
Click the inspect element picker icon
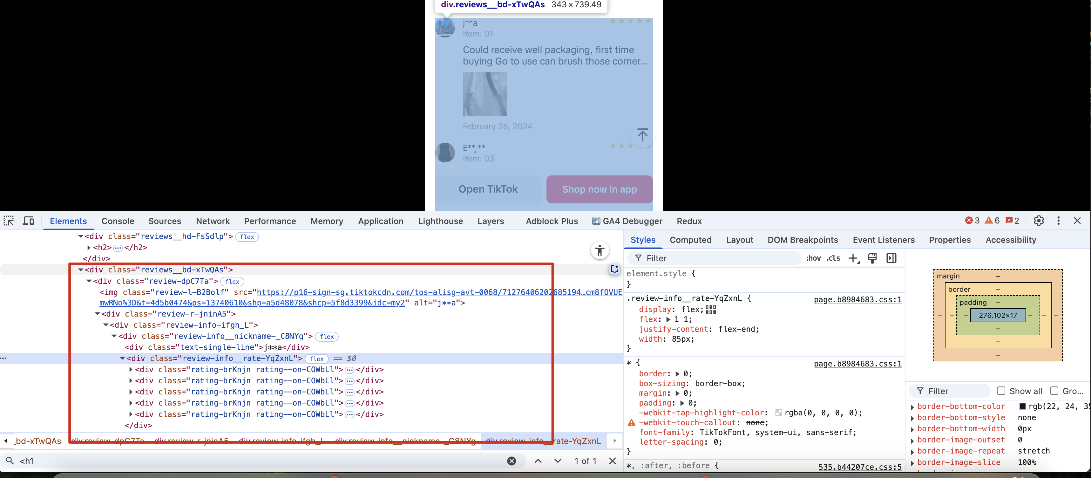(9, 221)
